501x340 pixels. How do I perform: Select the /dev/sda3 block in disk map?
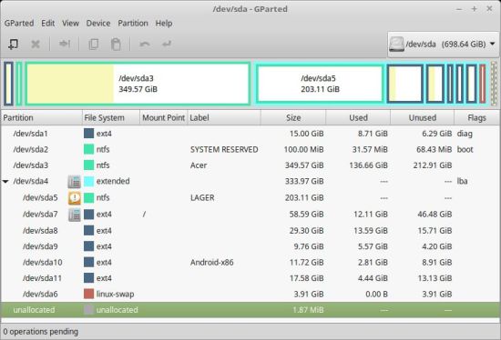click(x=138, y=84)
